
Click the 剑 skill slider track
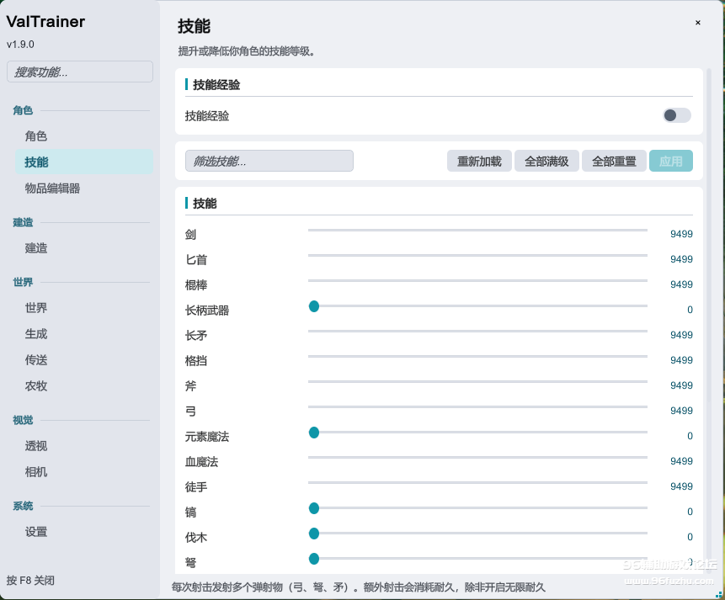(477, 231)
